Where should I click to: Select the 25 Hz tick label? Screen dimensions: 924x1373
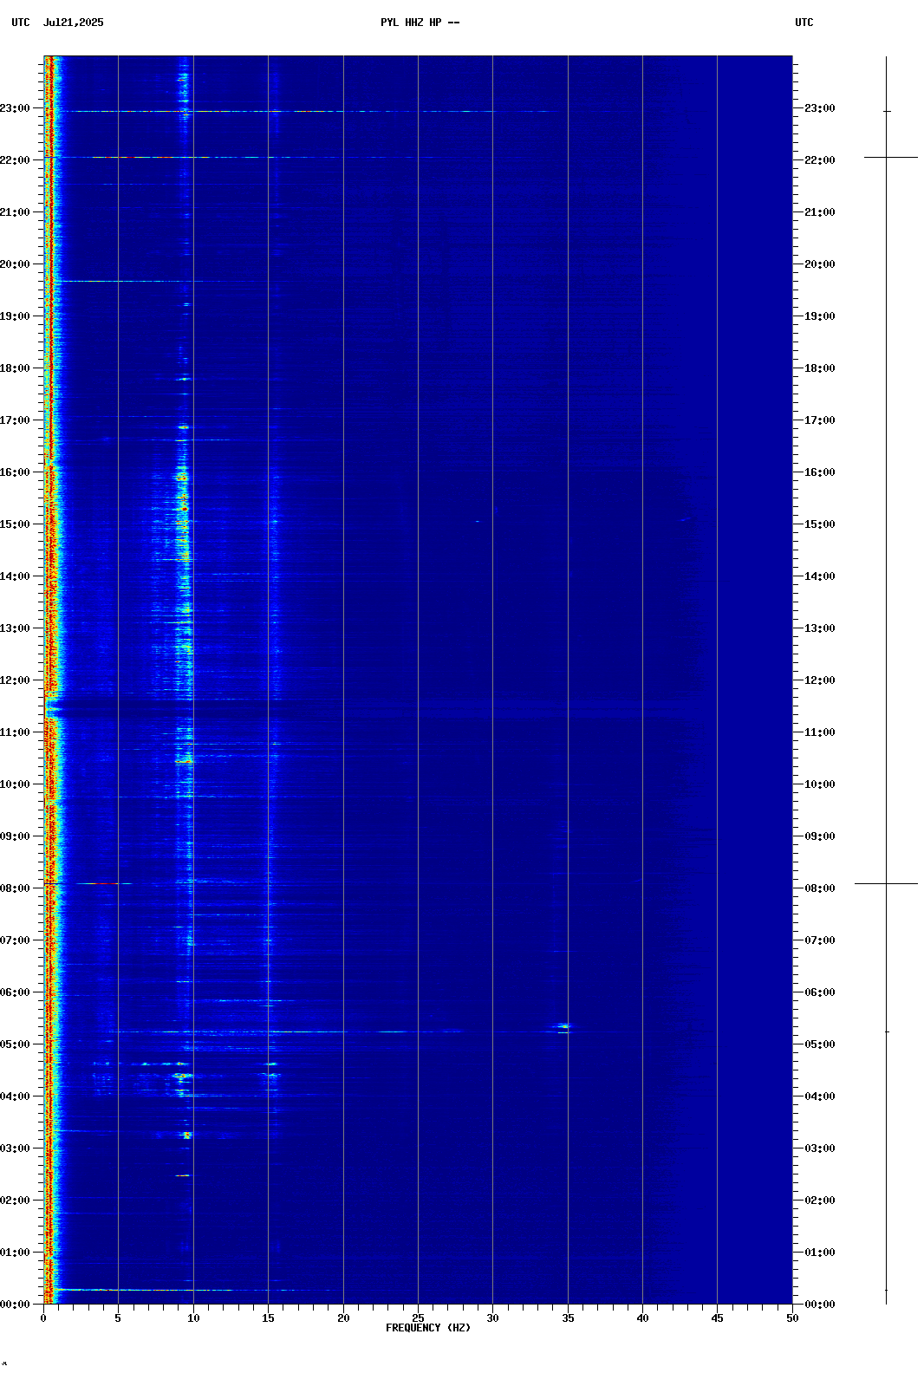418,1318
